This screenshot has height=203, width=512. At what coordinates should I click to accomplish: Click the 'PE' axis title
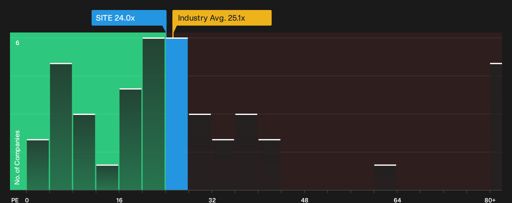pos(15,200)
